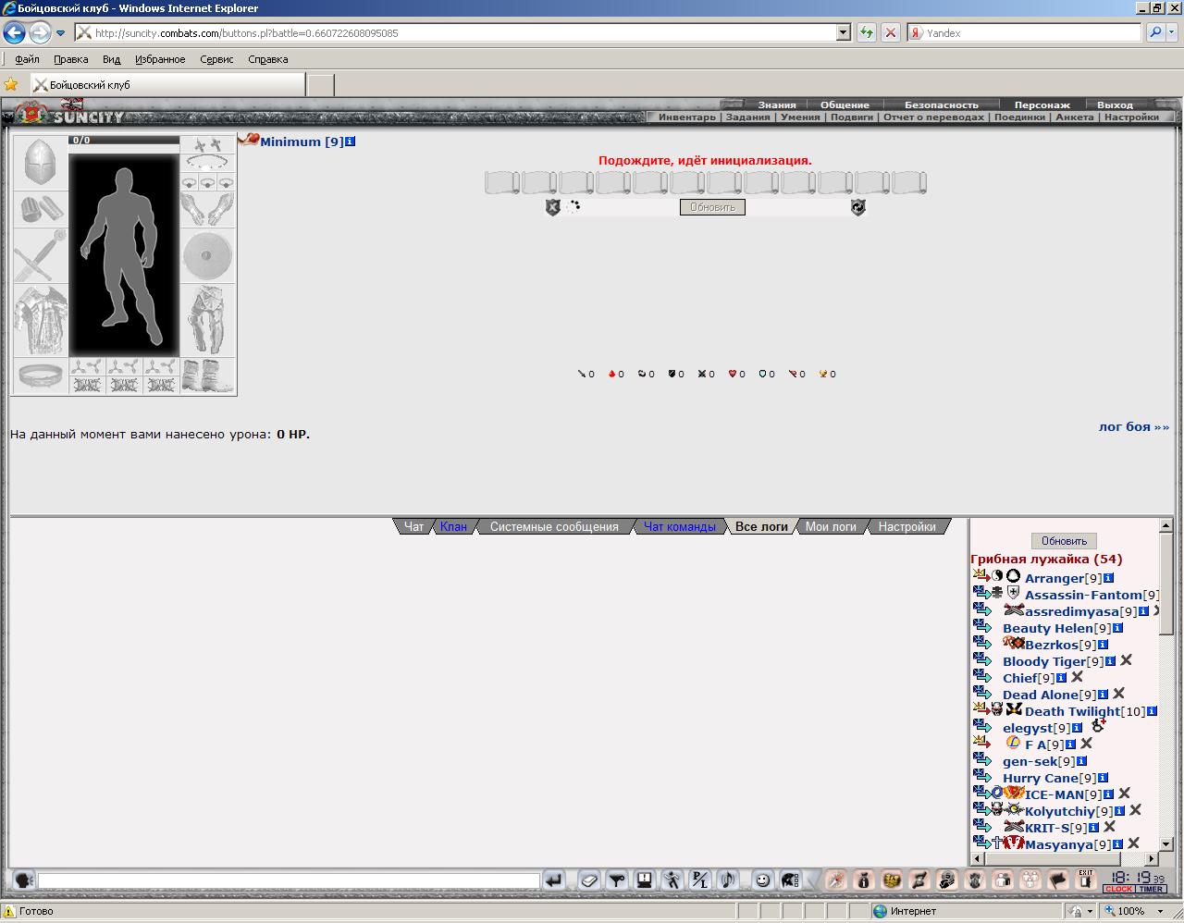Select player Kolyutchiy in the list
The image size is (1184, 923).
point(1059,811)
